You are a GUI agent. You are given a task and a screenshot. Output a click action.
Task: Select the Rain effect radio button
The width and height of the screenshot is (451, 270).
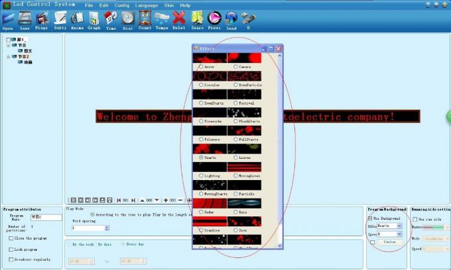(x=235, y=212)
